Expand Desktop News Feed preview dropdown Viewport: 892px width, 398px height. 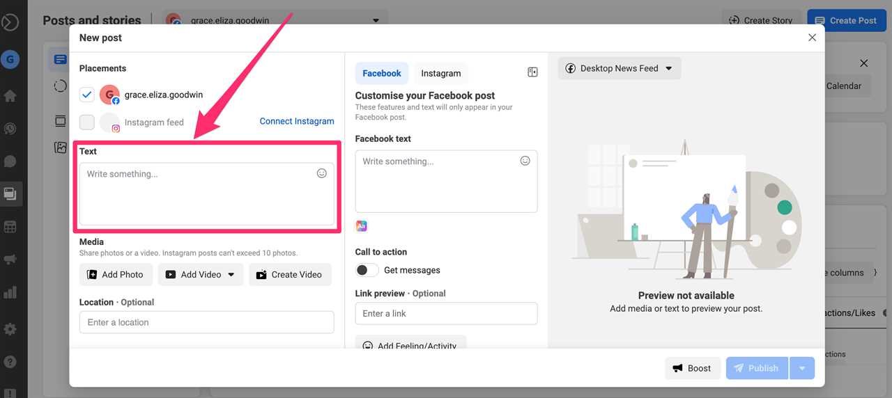pos(620,68)
